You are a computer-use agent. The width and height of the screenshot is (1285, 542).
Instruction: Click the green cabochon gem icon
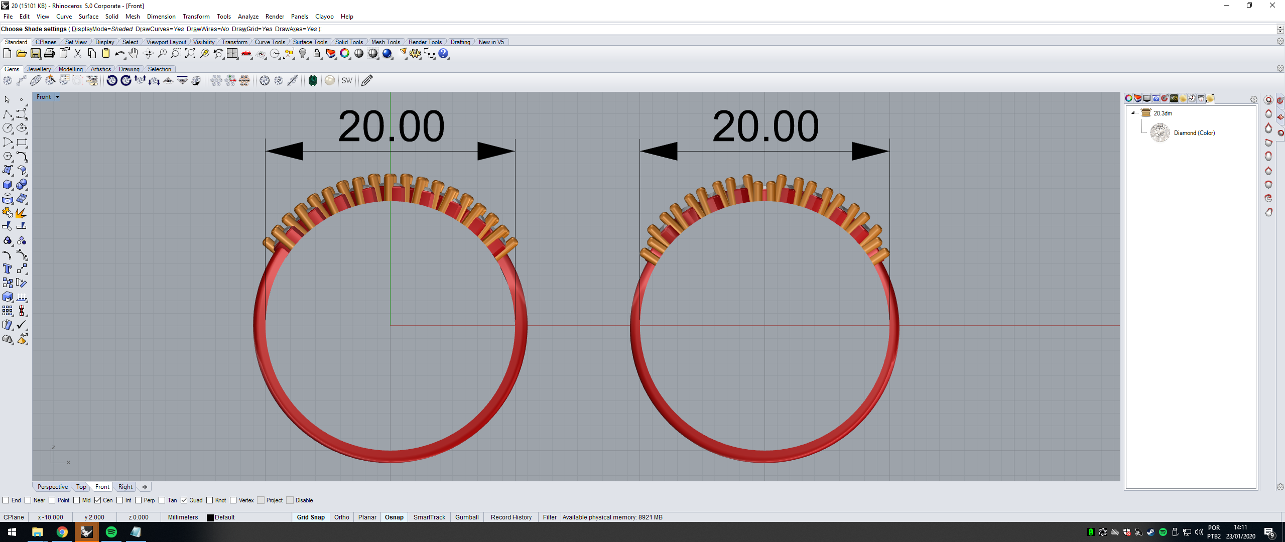(313, 81)
